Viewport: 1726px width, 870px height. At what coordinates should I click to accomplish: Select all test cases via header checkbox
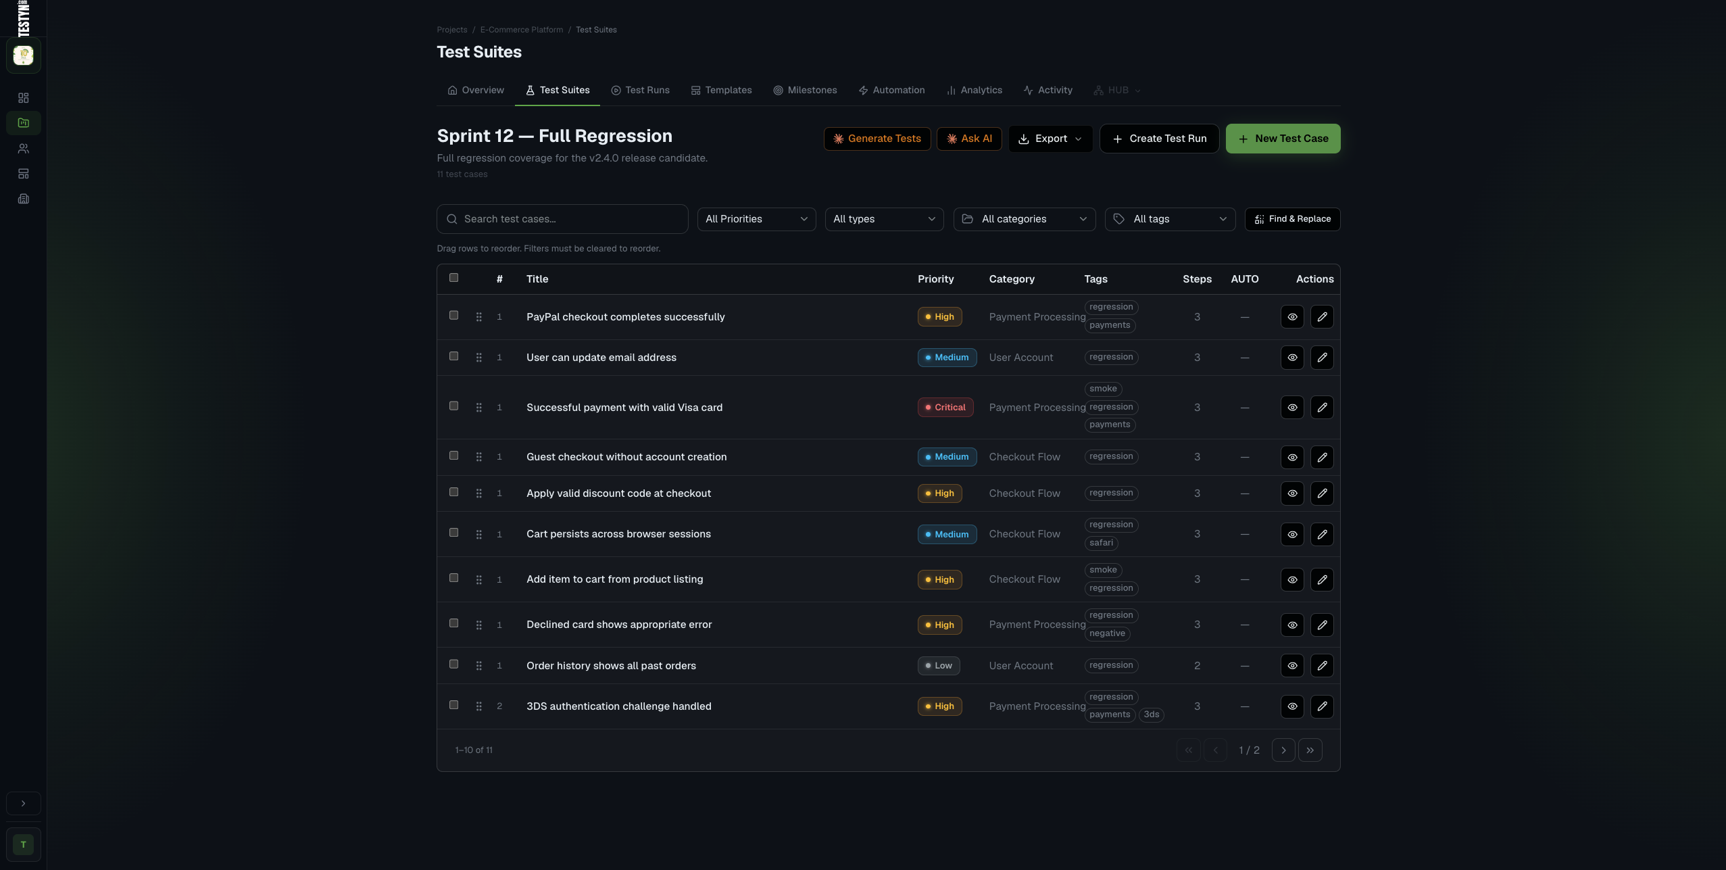tap(454, 278)
